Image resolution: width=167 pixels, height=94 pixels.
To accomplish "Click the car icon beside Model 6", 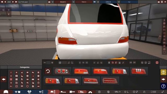I will [49, 2].
